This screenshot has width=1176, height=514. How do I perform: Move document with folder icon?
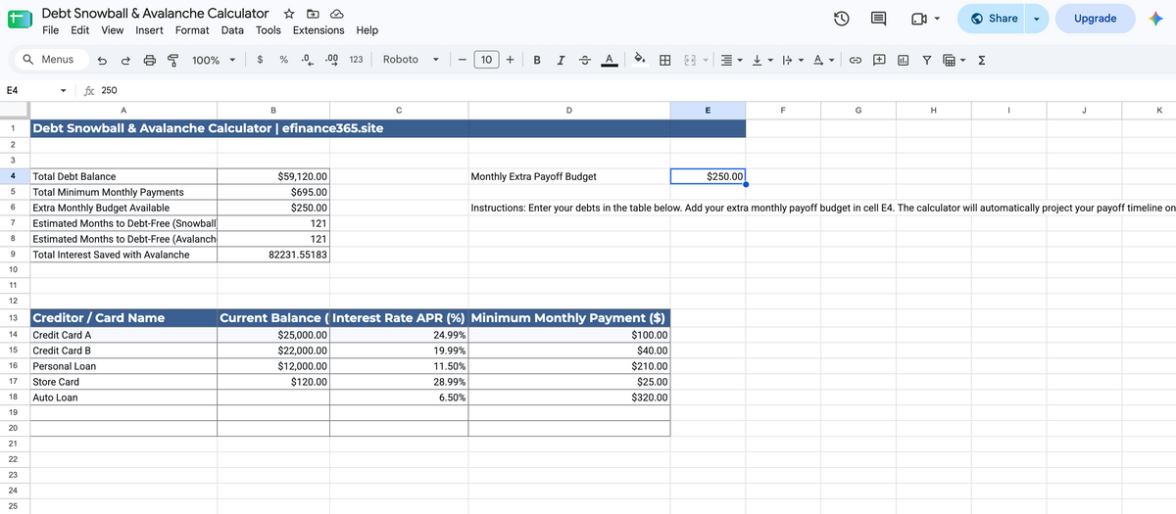click(313, 14)
